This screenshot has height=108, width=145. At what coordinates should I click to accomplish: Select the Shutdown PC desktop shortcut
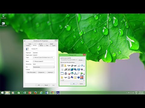3,24
